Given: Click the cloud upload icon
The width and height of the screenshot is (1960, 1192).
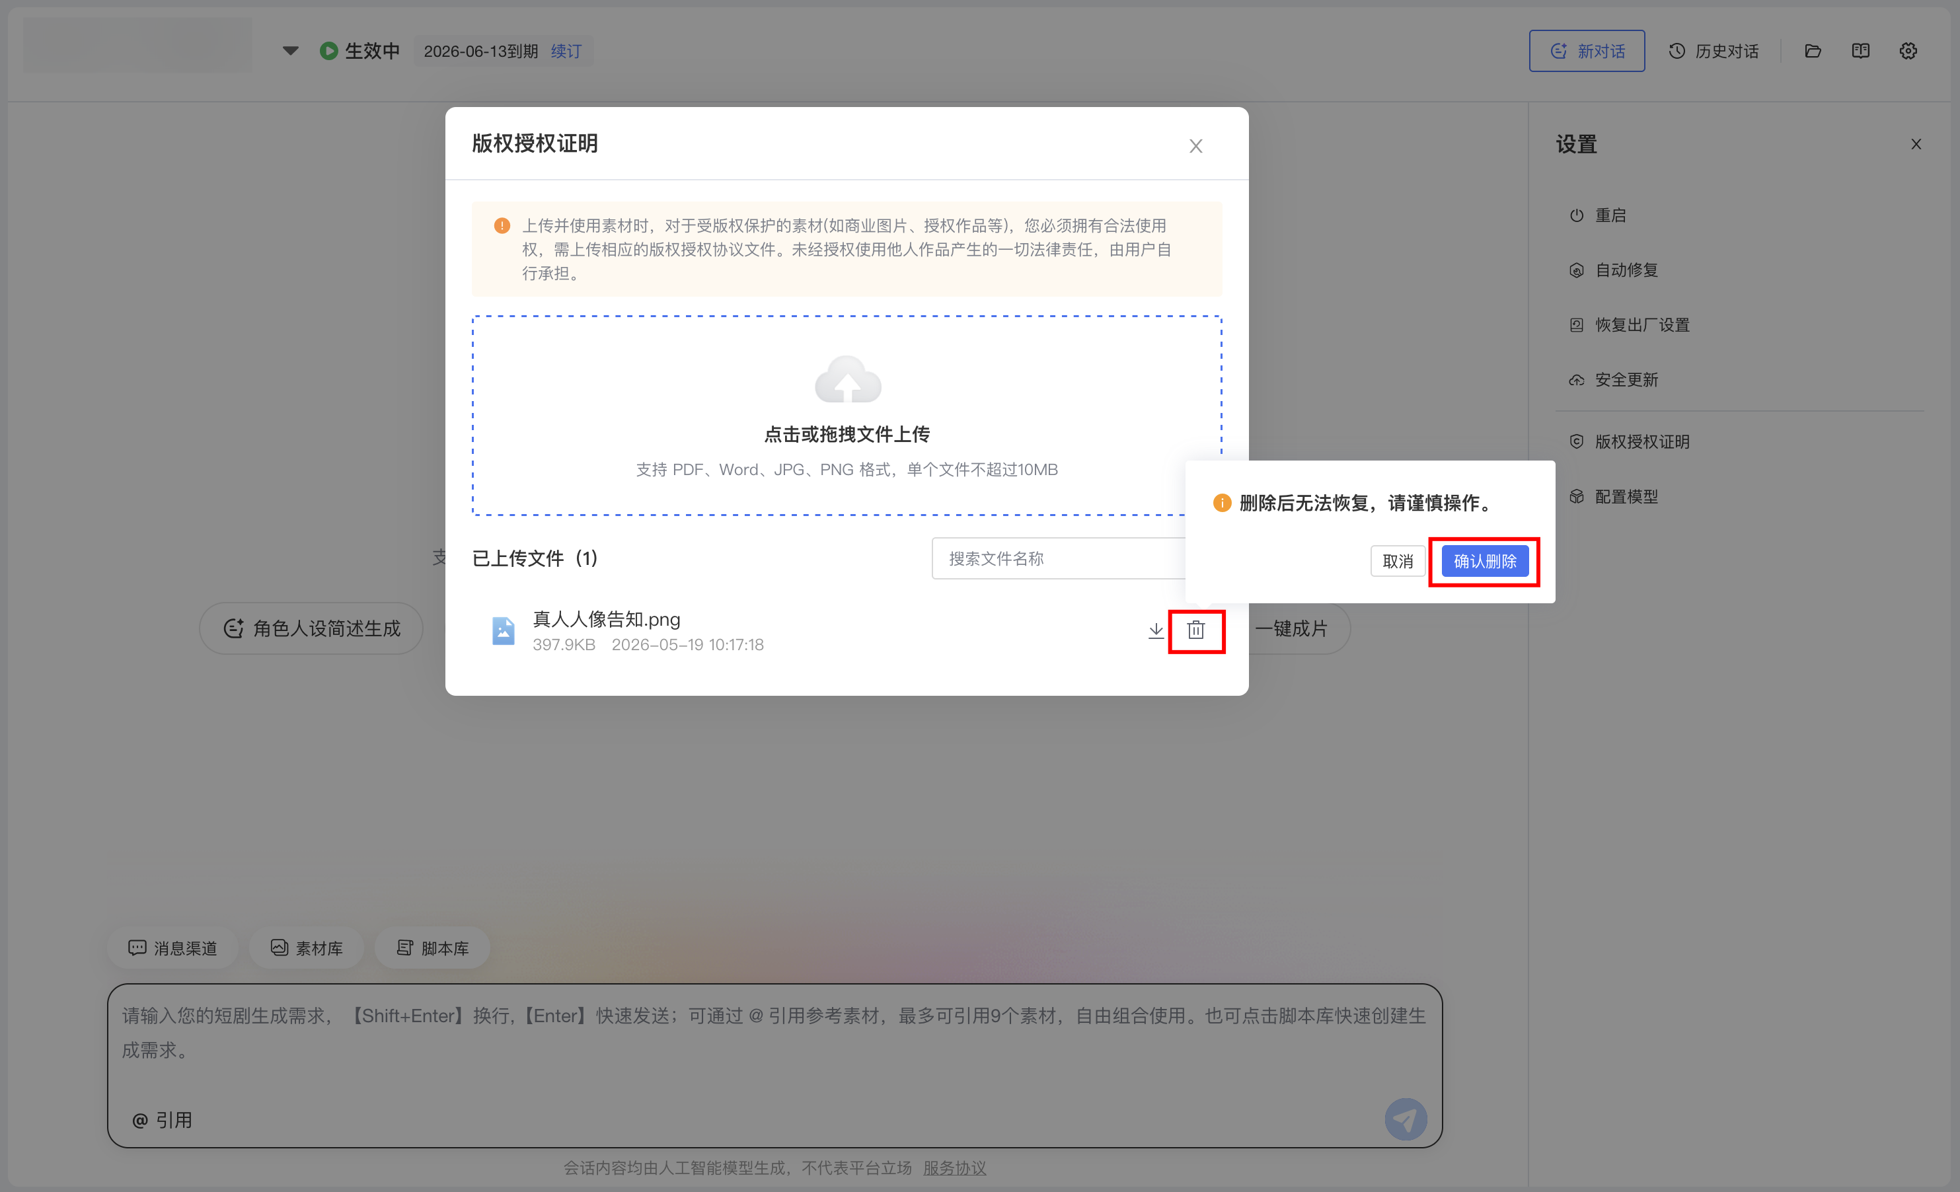Looking at the screenshot, I should [848, 379].
